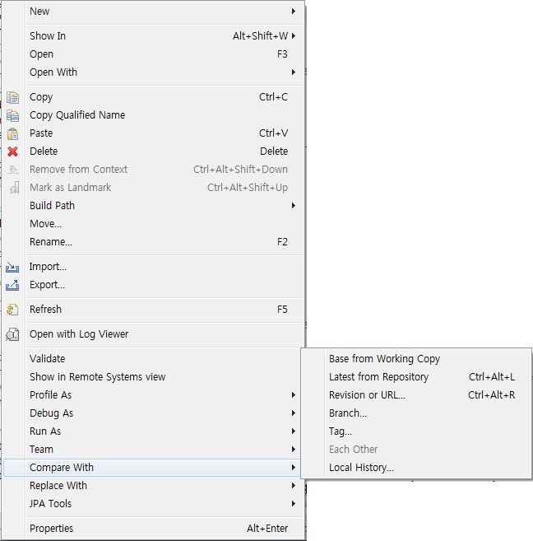The image size is (533, 541).
Task: Choose Paste menu entry
Action: tap(153, 133)
